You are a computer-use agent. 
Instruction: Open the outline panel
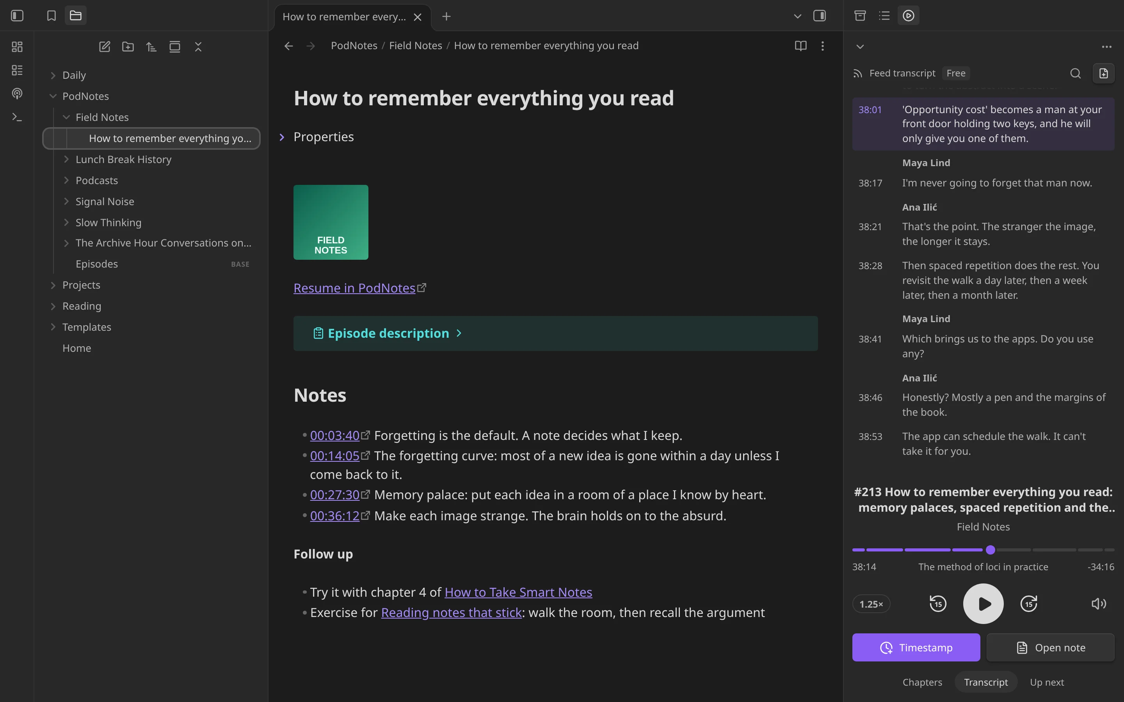[884, 16]
